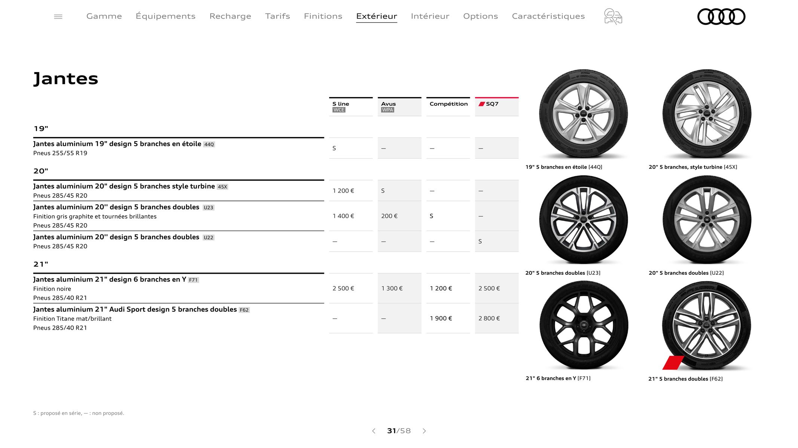
Task: Open the Gamme tab
Action: (x=104, y=16)
